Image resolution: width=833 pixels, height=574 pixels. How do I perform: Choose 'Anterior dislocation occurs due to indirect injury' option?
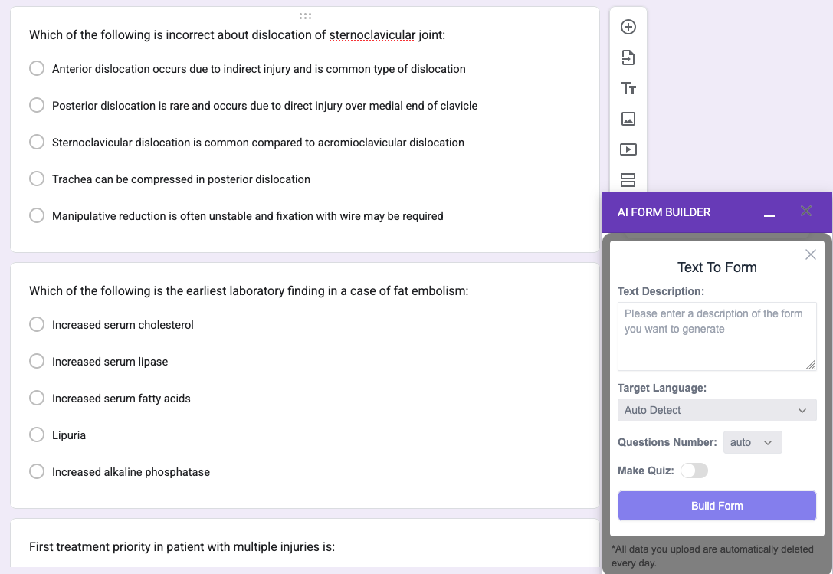pos(37,68)
